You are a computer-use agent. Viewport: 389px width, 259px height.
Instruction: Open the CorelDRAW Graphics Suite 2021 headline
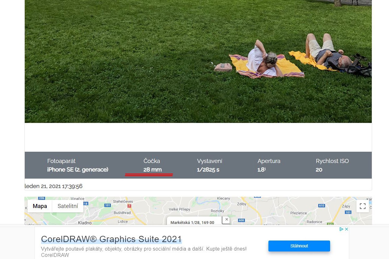pos(111,239)
